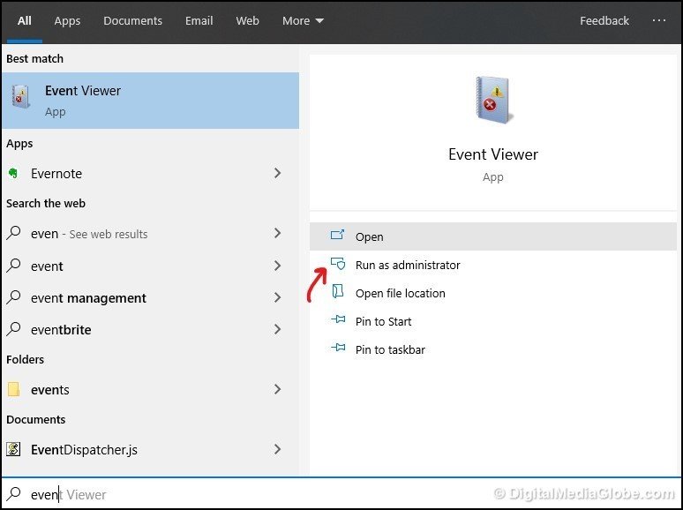The image size is (683, 510).
Task: Select the 'eventbrite' web suggestion
Action: click(150, 330)
